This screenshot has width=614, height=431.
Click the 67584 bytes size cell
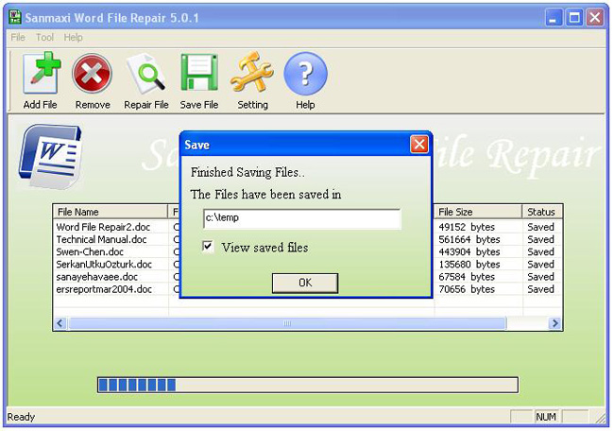[467, 277]
